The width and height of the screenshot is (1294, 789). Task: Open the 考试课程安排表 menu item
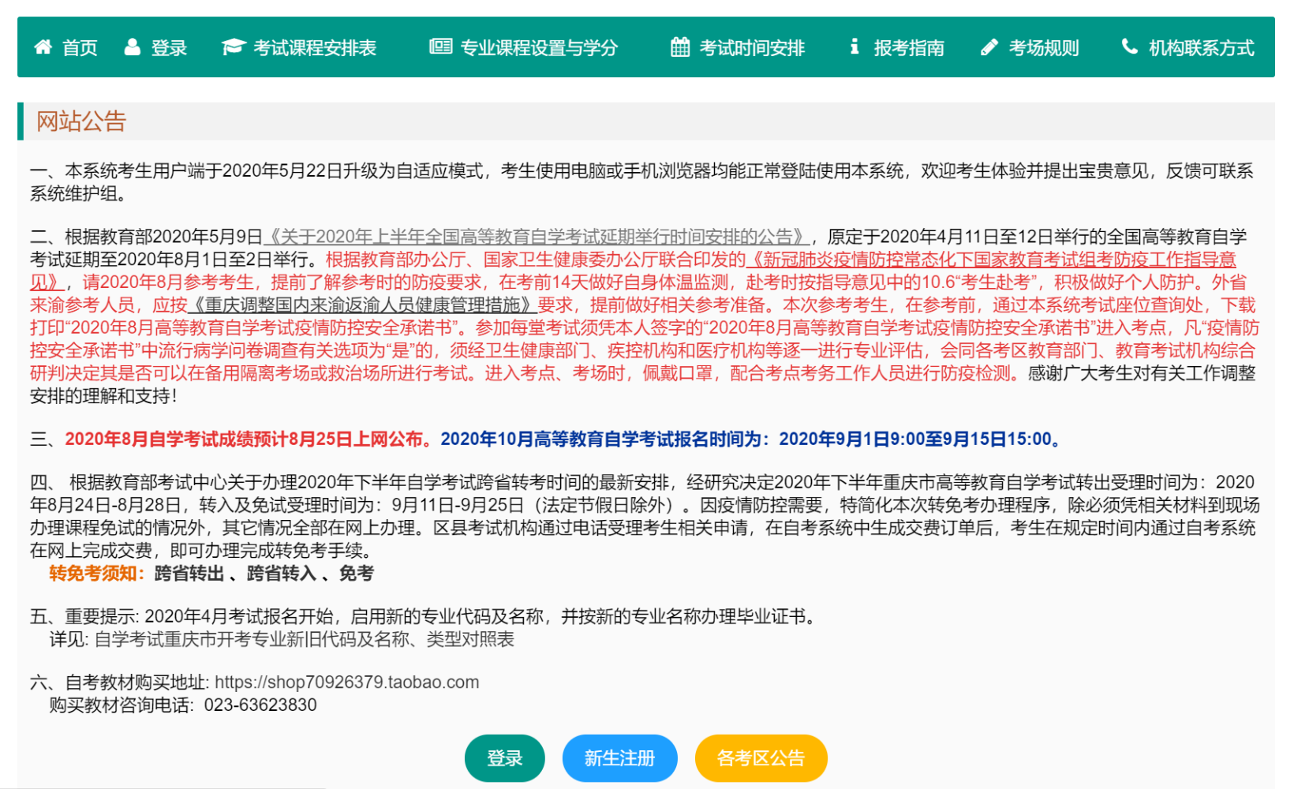(314, 48)
